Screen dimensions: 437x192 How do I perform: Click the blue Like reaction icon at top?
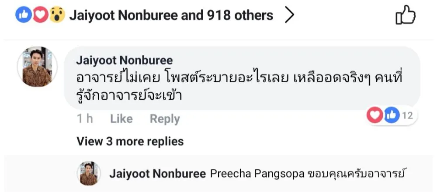(22, 16)
